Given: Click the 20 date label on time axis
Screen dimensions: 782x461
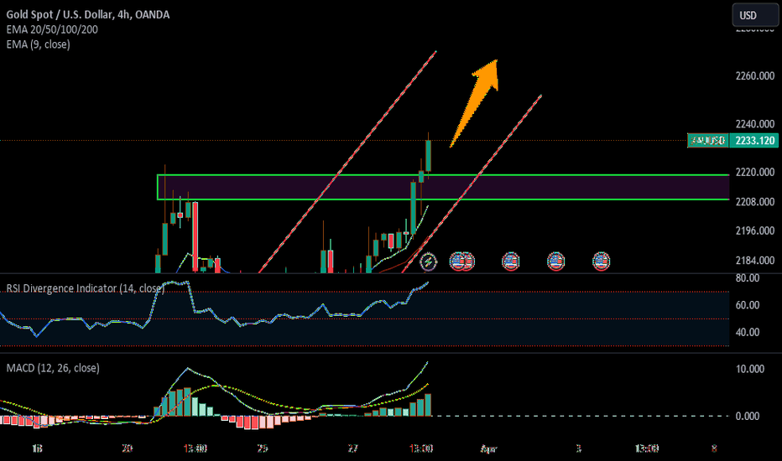Looking at the screenshot, I should point(127,448).
